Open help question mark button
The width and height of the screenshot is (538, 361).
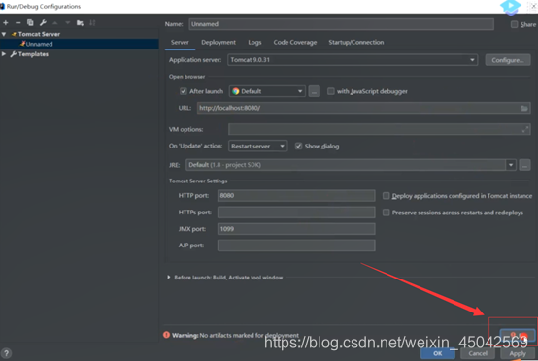pos(6,353)
